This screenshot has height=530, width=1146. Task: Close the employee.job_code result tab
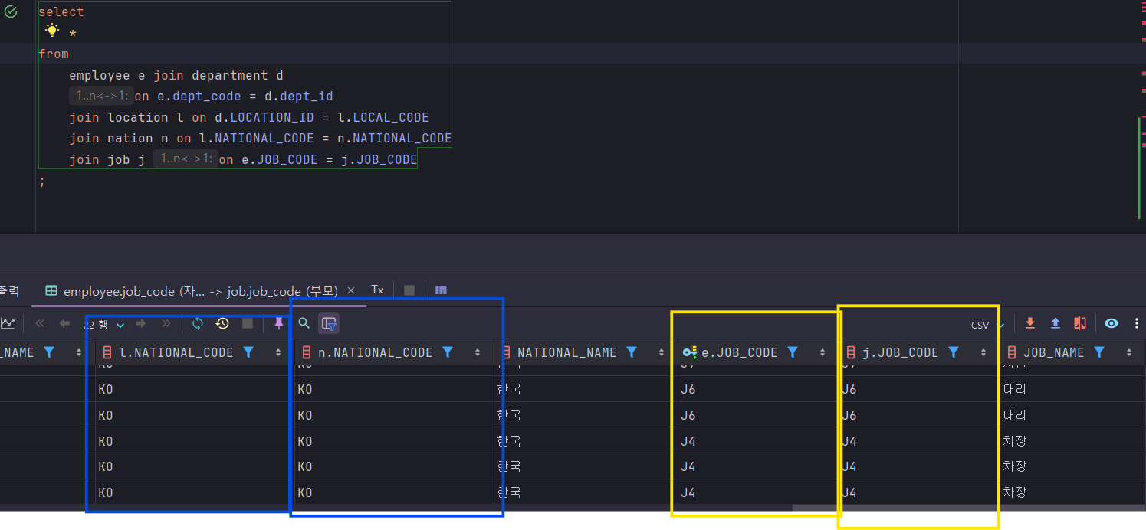(351, 290)
